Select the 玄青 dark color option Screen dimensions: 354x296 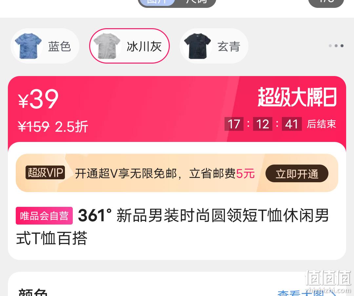pos(214,46)
